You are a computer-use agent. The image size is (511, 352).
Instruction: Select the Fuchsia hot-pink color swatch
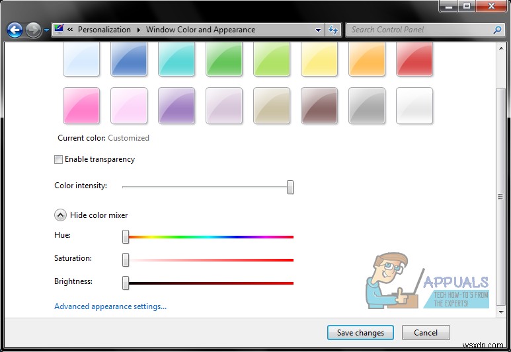click(81, 106)
